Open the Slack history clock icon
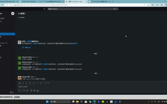Viewport: 167px width, 104px height. [x=44, y=9]
